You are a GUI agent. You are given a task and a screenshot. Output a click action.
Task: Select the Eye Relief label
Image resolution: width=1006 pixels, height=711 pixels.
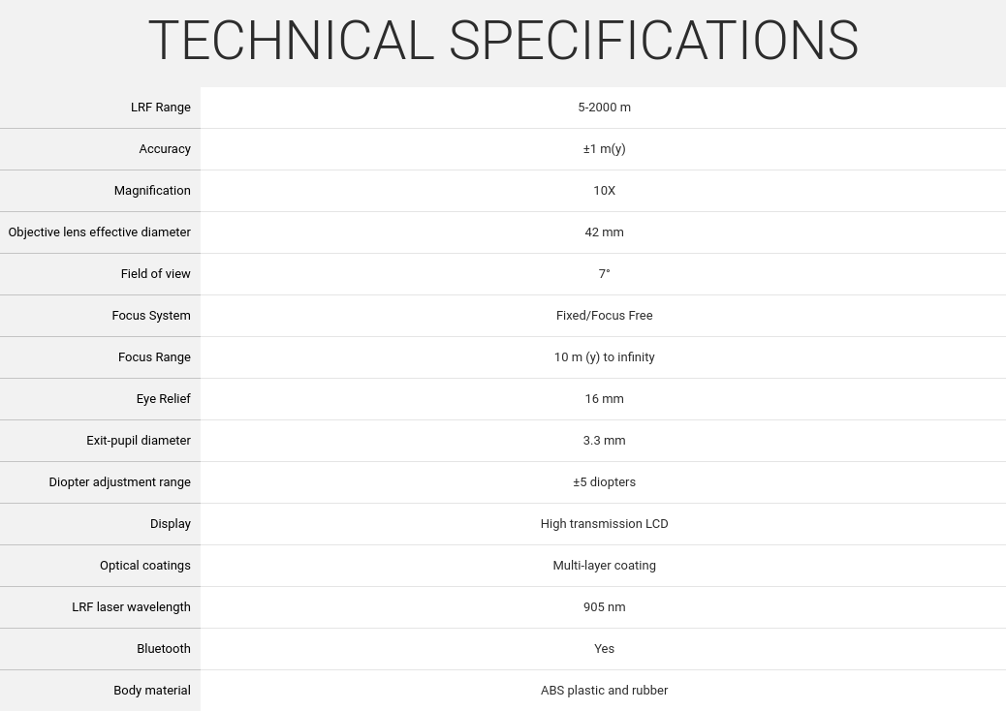pyautogui.click(x=163, y=399)
